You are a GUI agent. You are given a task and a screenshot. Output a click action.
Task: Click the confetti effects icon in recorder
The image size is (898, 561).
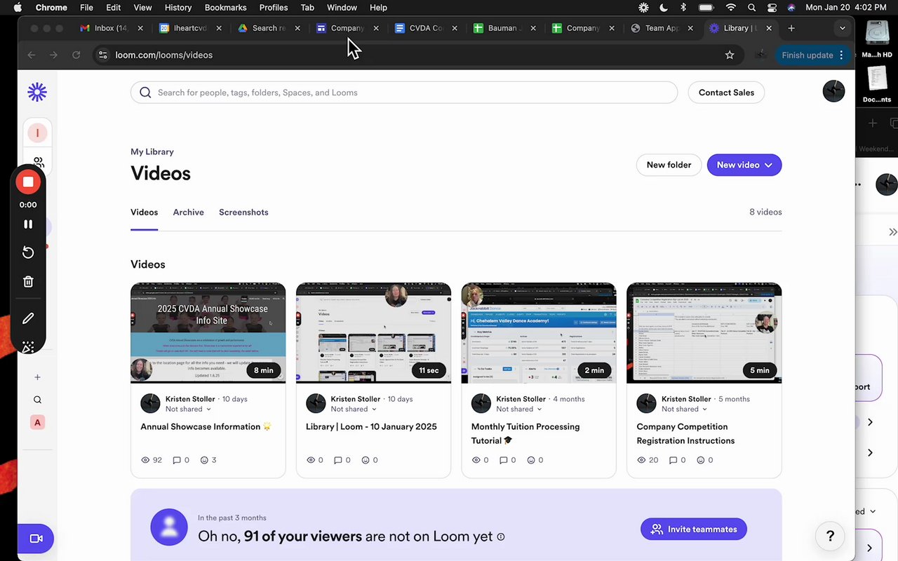[28, 346]
